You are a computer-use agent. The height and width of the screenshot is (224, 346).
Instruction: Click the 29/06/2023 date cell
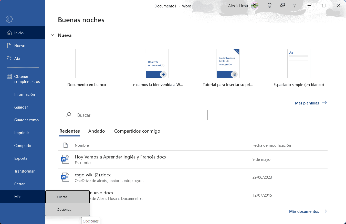262,177
